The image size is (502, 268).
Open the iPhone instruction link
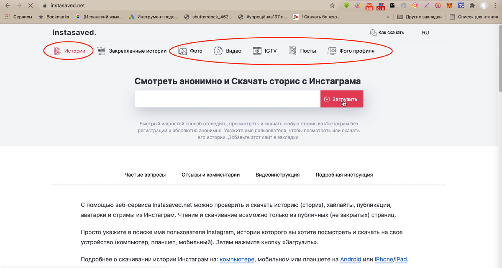click(384, 259)
